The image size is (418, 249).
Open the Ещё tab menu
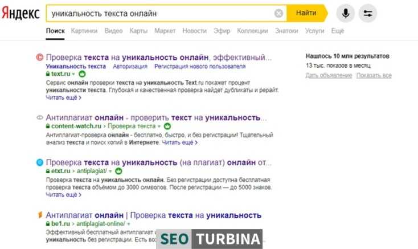tap(338, 31)
